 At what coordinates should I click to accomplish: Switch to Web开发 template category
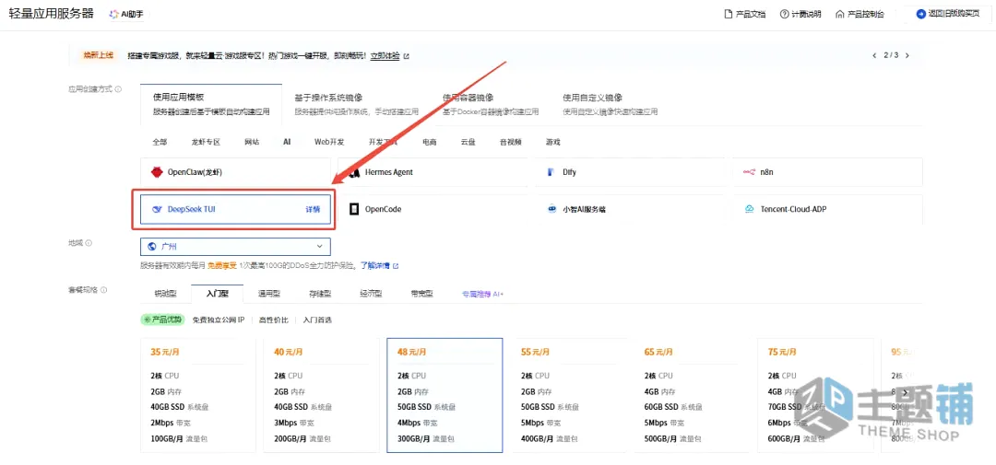click(x=329, y=142)
